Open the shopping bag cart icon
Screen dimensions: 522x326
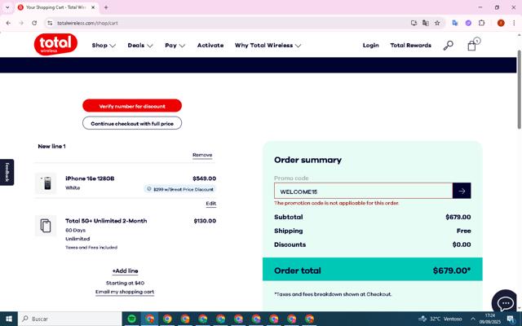[472, 46]
